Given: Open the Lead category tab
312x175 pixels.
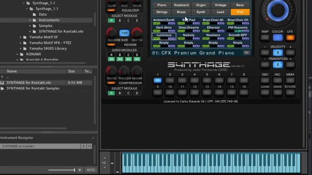Looking at the screenshot, I should (x=220, y=12).
